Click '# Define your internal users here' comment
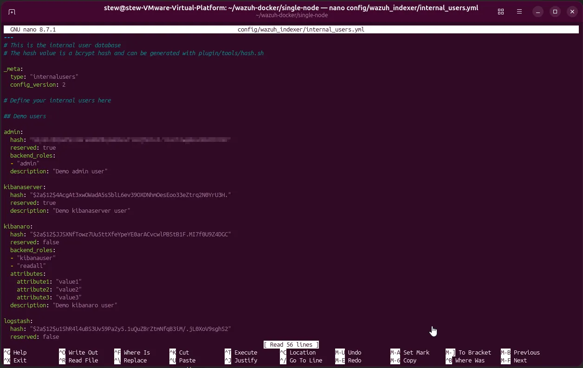The width and height of the screenshot is (583, 368). [x=58, y=101]
